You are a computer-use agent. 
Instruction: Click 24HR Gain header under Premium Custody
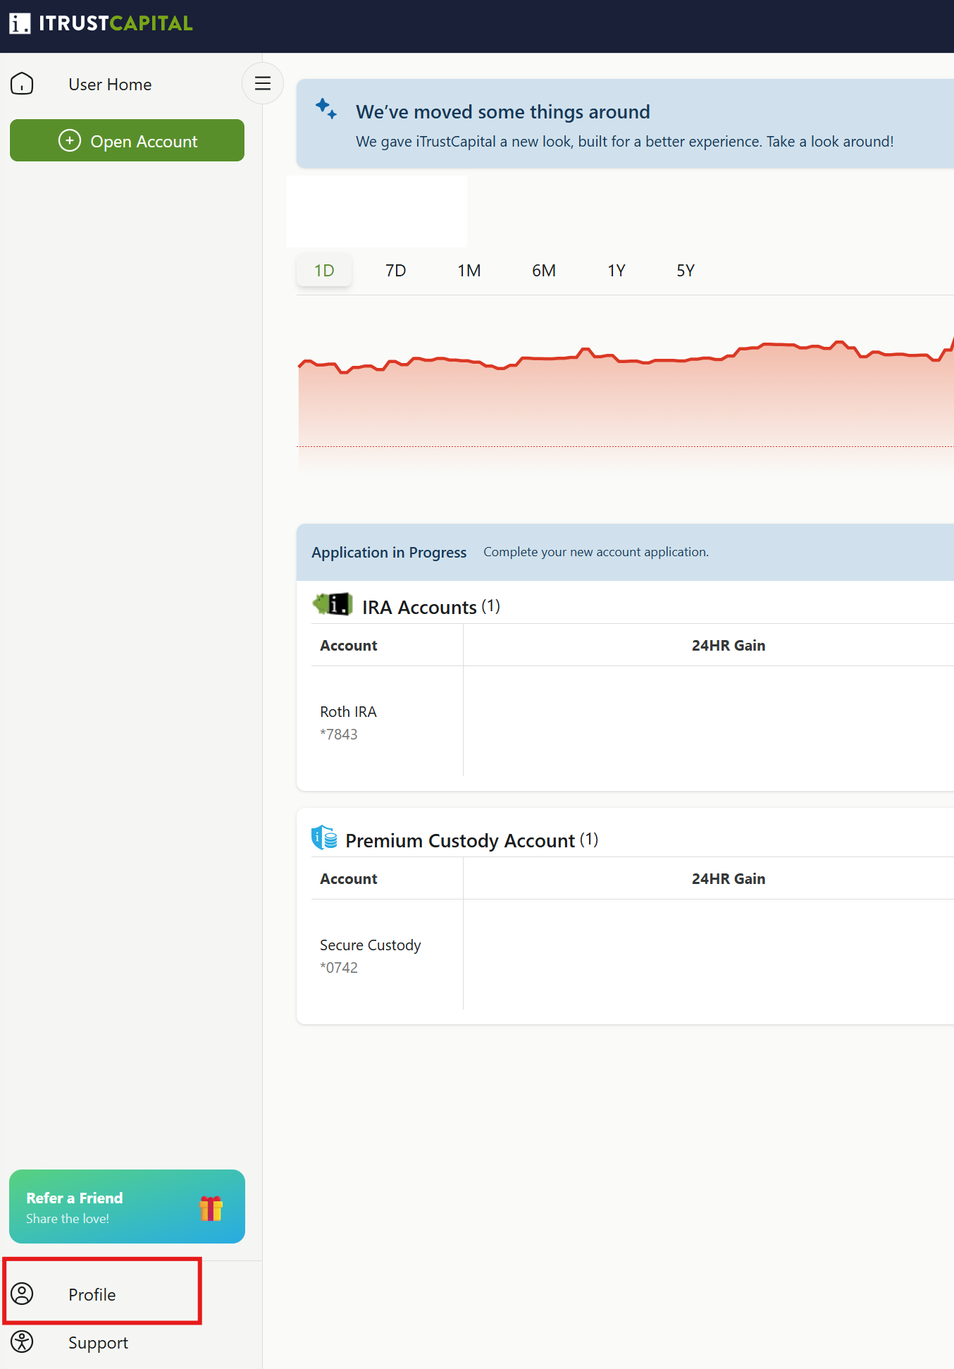(729, 879)
